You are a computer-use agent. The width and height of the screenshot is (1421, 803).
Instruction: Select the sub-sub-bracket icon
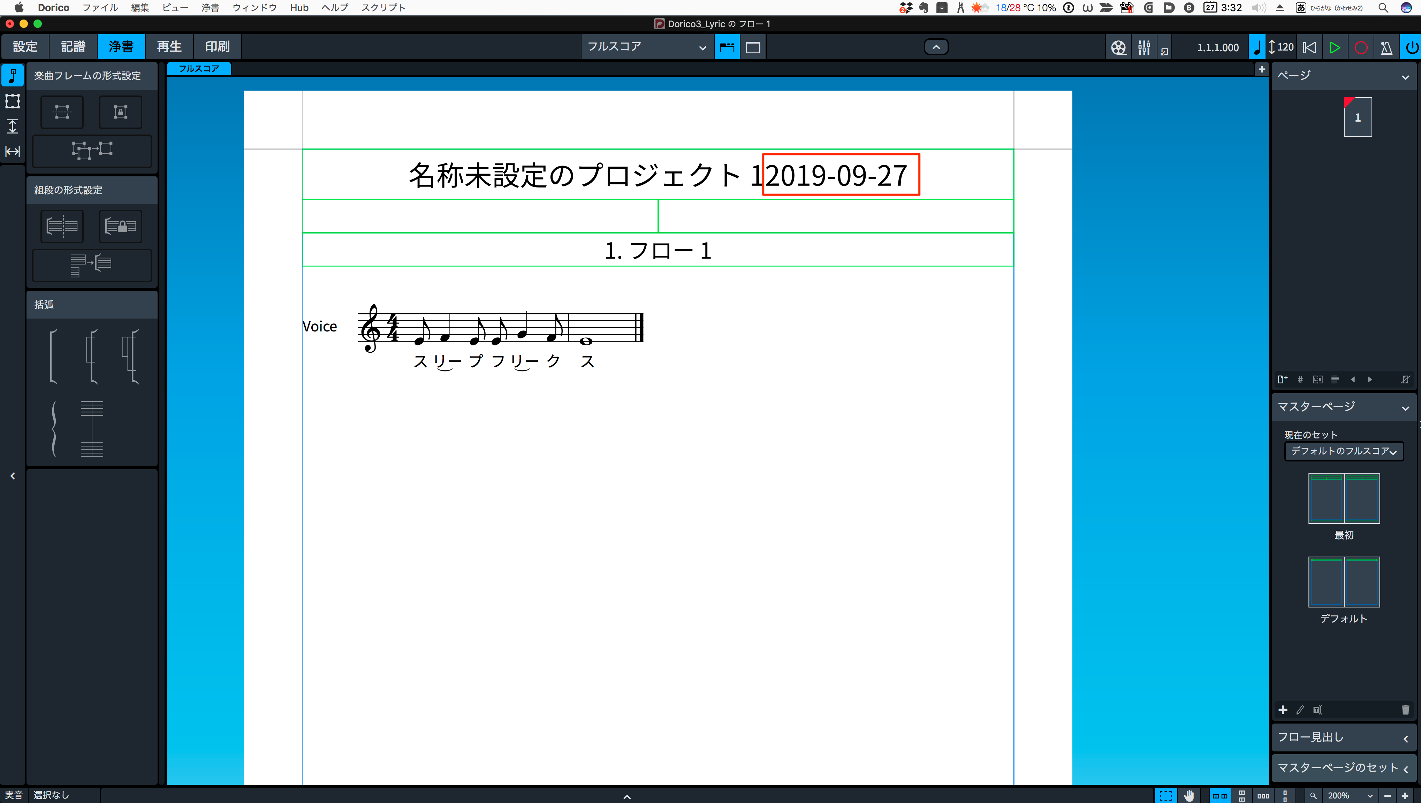(130, 356)
